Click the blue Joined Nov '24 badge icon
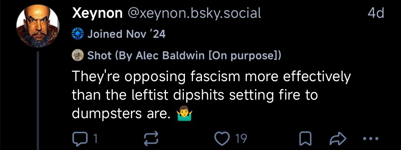401x150 pixels. pyautogui.click(x=77, y=34)
